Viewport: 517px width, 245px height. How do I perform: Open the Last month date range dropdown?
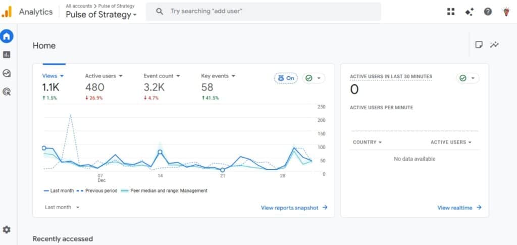coord(62,207)
